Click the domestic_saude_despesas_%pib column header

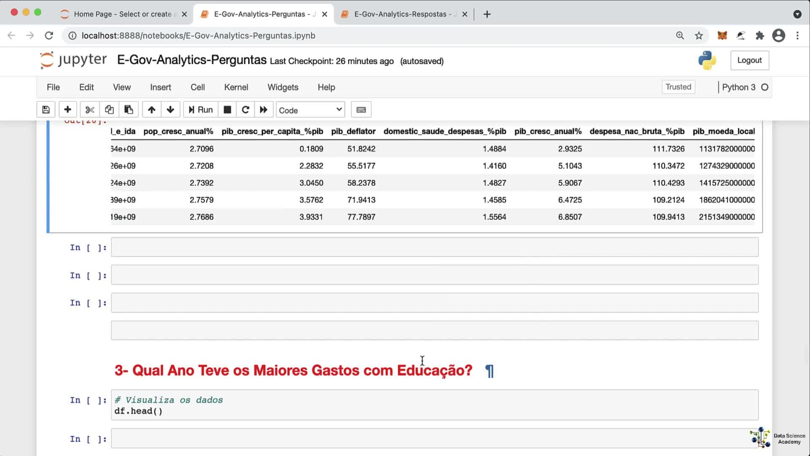[445, 131]
